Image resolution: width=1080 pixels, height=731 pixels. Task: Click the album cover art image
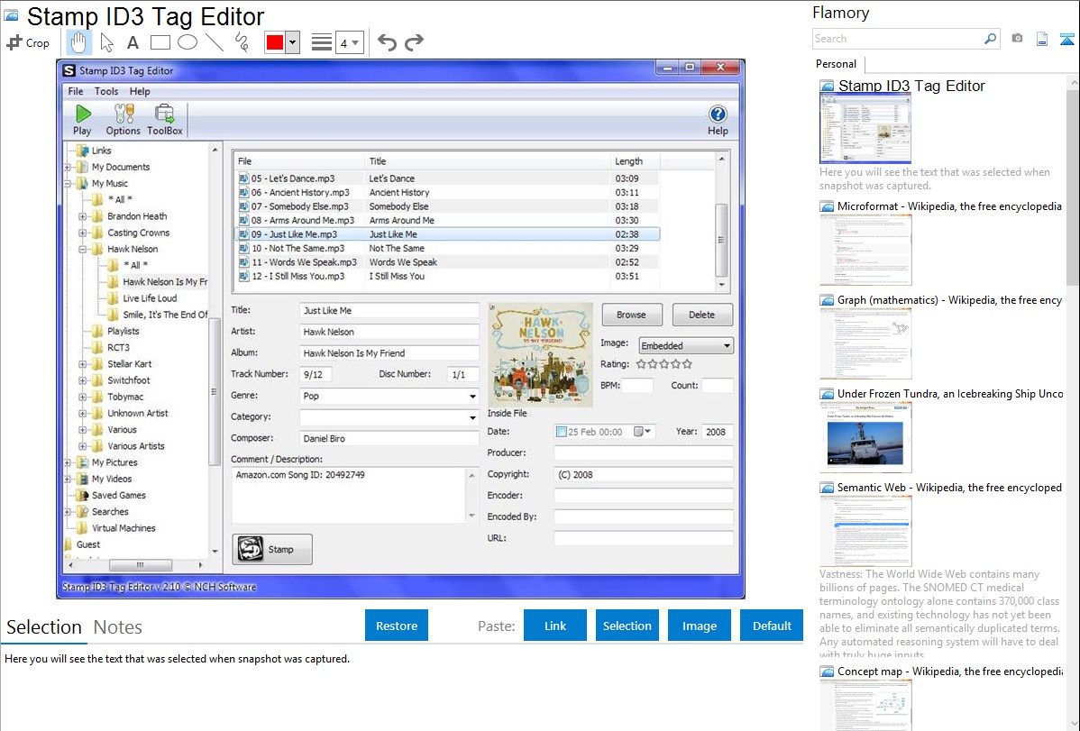(x=540, y=354)
